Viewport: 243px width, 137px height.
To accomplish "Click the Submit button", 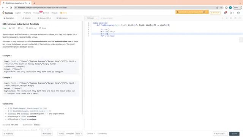I will pyautogui.click(x=234, y=134).
